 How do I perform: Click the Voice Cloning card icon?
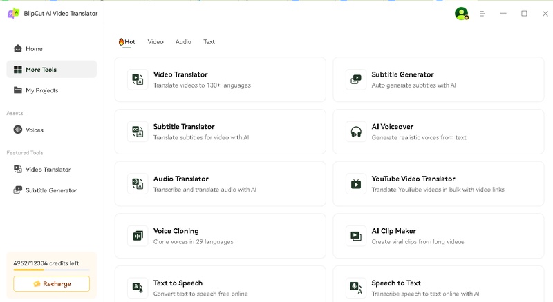(138, 236)
